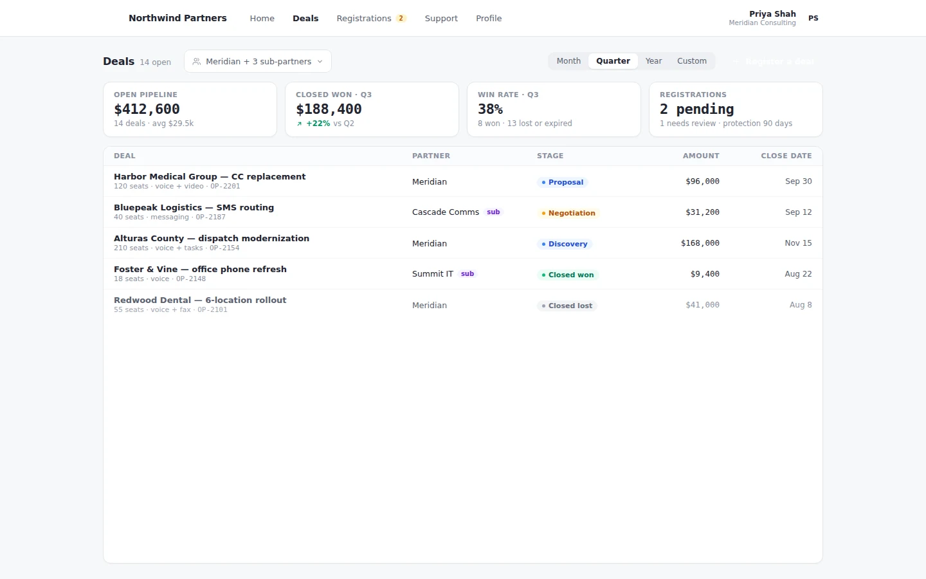
Task: Choose the Custom period option
Action: tap(692, 61)
